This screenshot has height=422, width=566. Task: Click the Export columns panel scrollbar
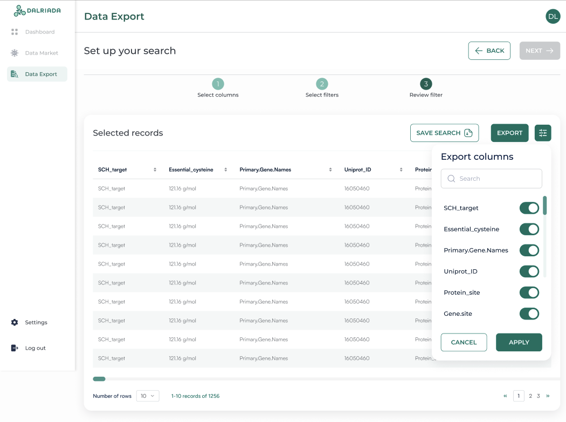(544, 205)
